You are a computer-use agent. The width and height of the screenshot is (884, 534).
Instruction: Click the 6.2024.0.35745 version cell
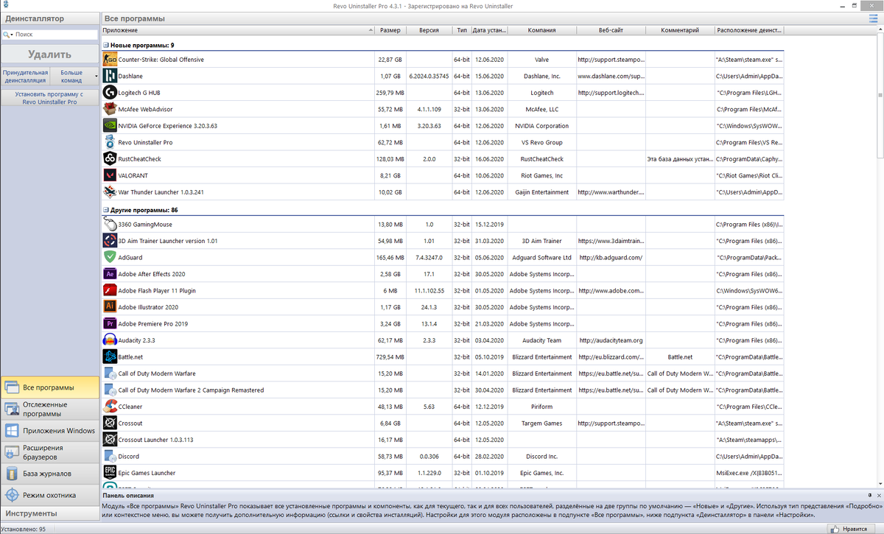[x=429, y=76]
